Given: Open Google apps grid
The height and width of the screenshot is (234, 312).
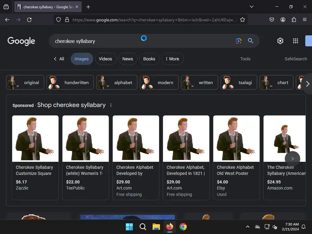Looking at the screenshot, I should (296, 41).
